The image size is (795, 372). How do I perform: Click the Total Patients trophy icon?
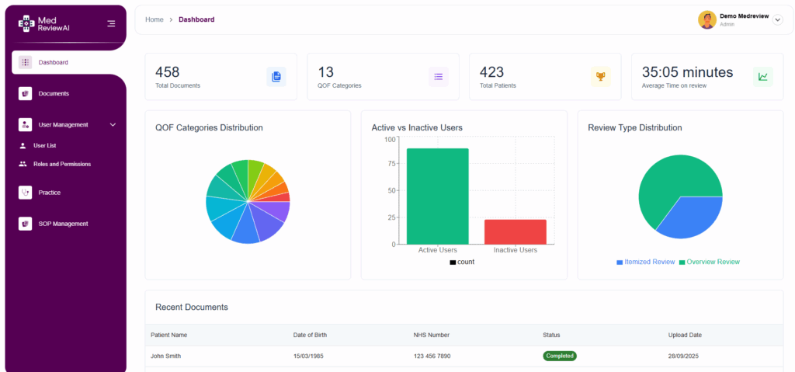(600, 76)
